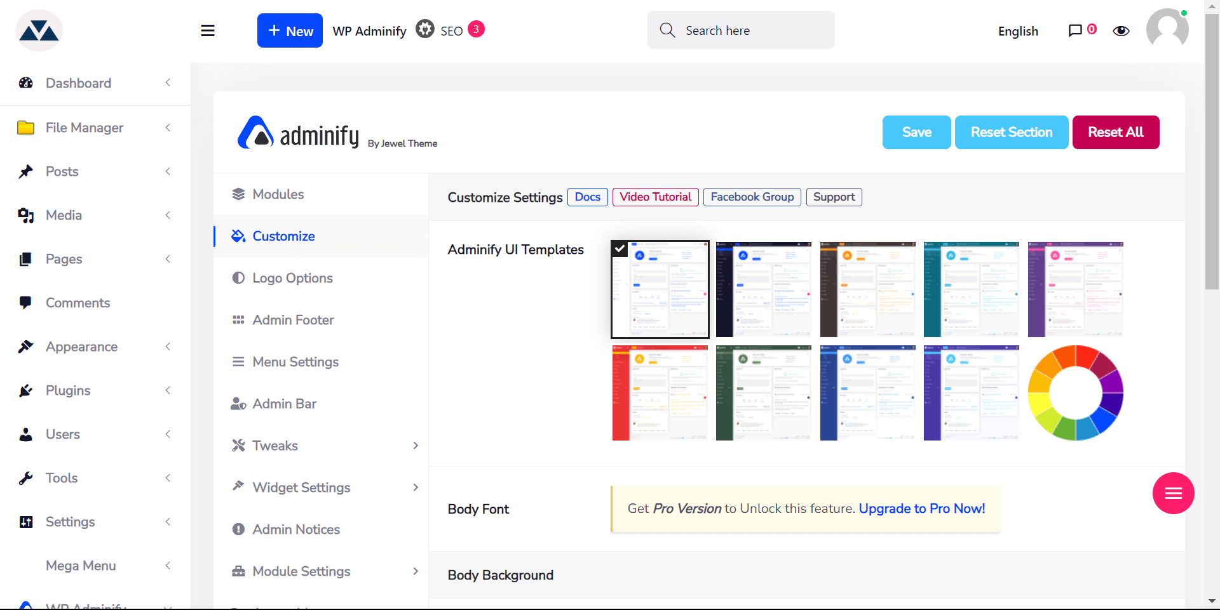Open the English language selector
This screenshot has width=1220, height=610.
click(x=1018, y=31)
